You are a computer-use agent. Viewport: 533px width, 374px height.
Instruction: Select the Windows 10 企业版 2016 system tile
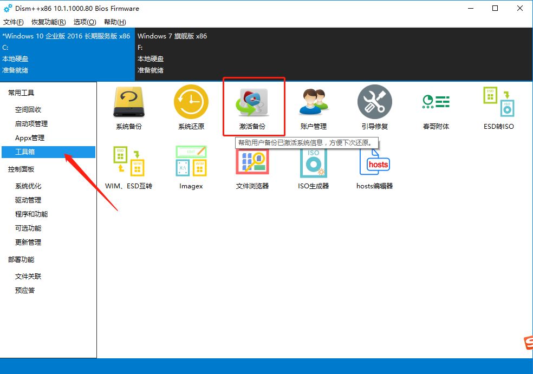point(67,54)
